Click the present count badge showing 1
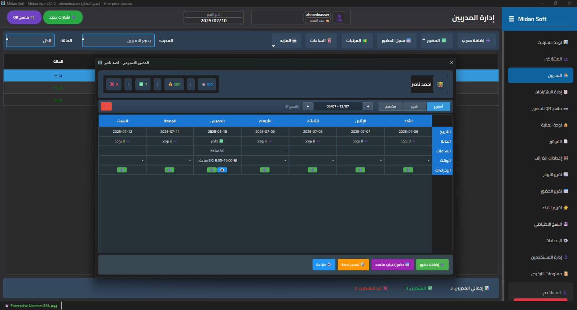Viewport: 577px width, 310px height. click(143, 84)
